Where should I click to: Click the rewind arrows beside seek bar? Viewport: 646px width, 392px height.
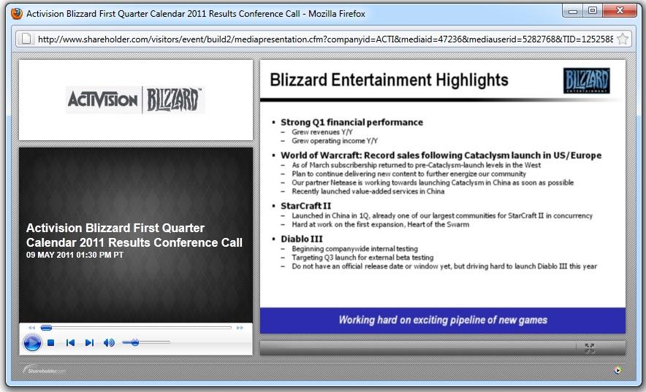pos(31,328)
